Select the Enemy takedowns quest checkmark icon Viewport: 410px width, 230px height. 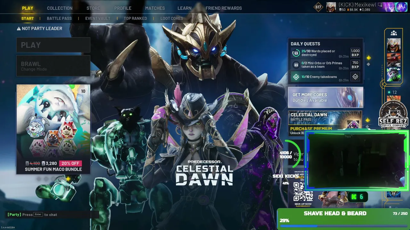click(x=296, y=77)
